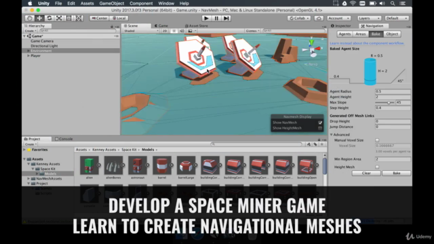Open the cloud services icon
Image resolution: width=434 pixels, height=244 pixels.
319,18
